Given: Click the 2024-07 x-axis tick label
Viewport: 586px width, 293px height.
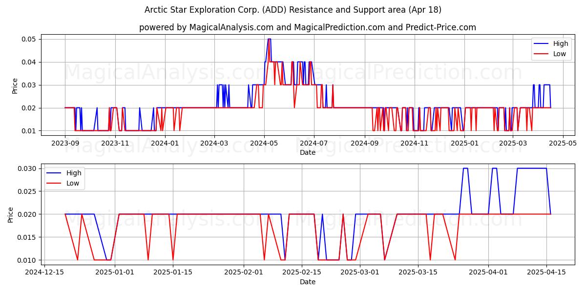Looking at the screenshot, I should [314, 143].
